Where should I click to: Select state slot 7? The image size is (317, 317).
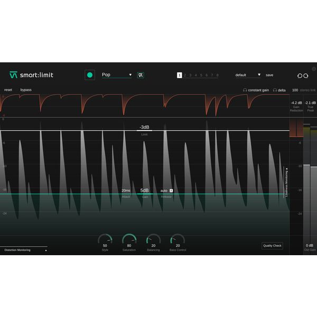pos(212,75)
